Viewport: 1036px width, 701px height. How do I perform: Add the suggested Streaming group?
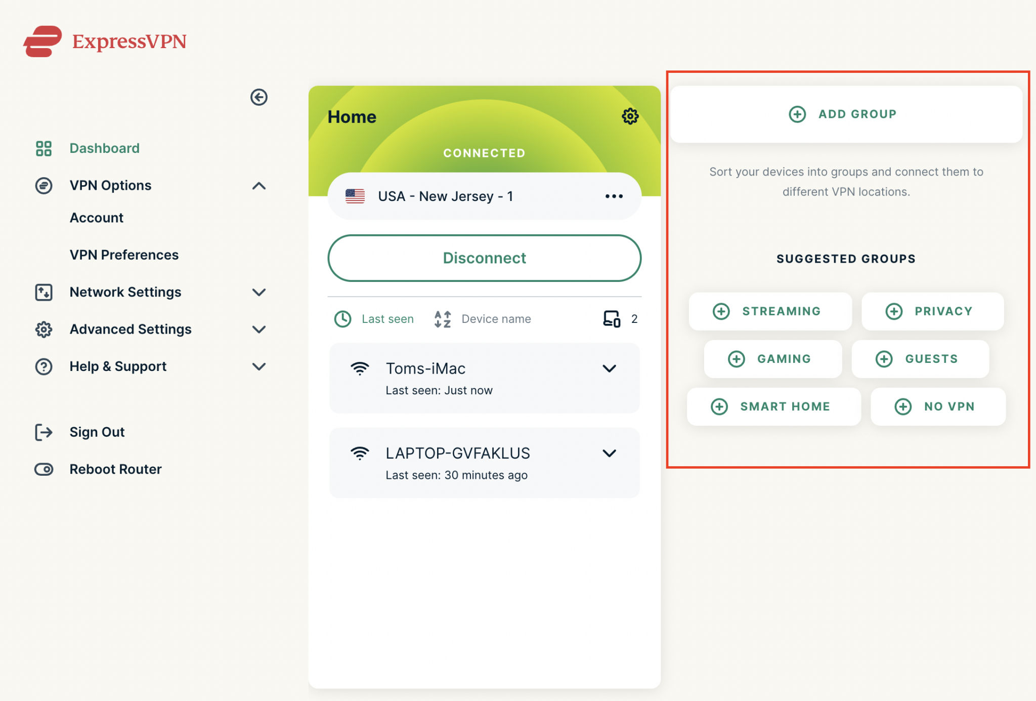769,311
